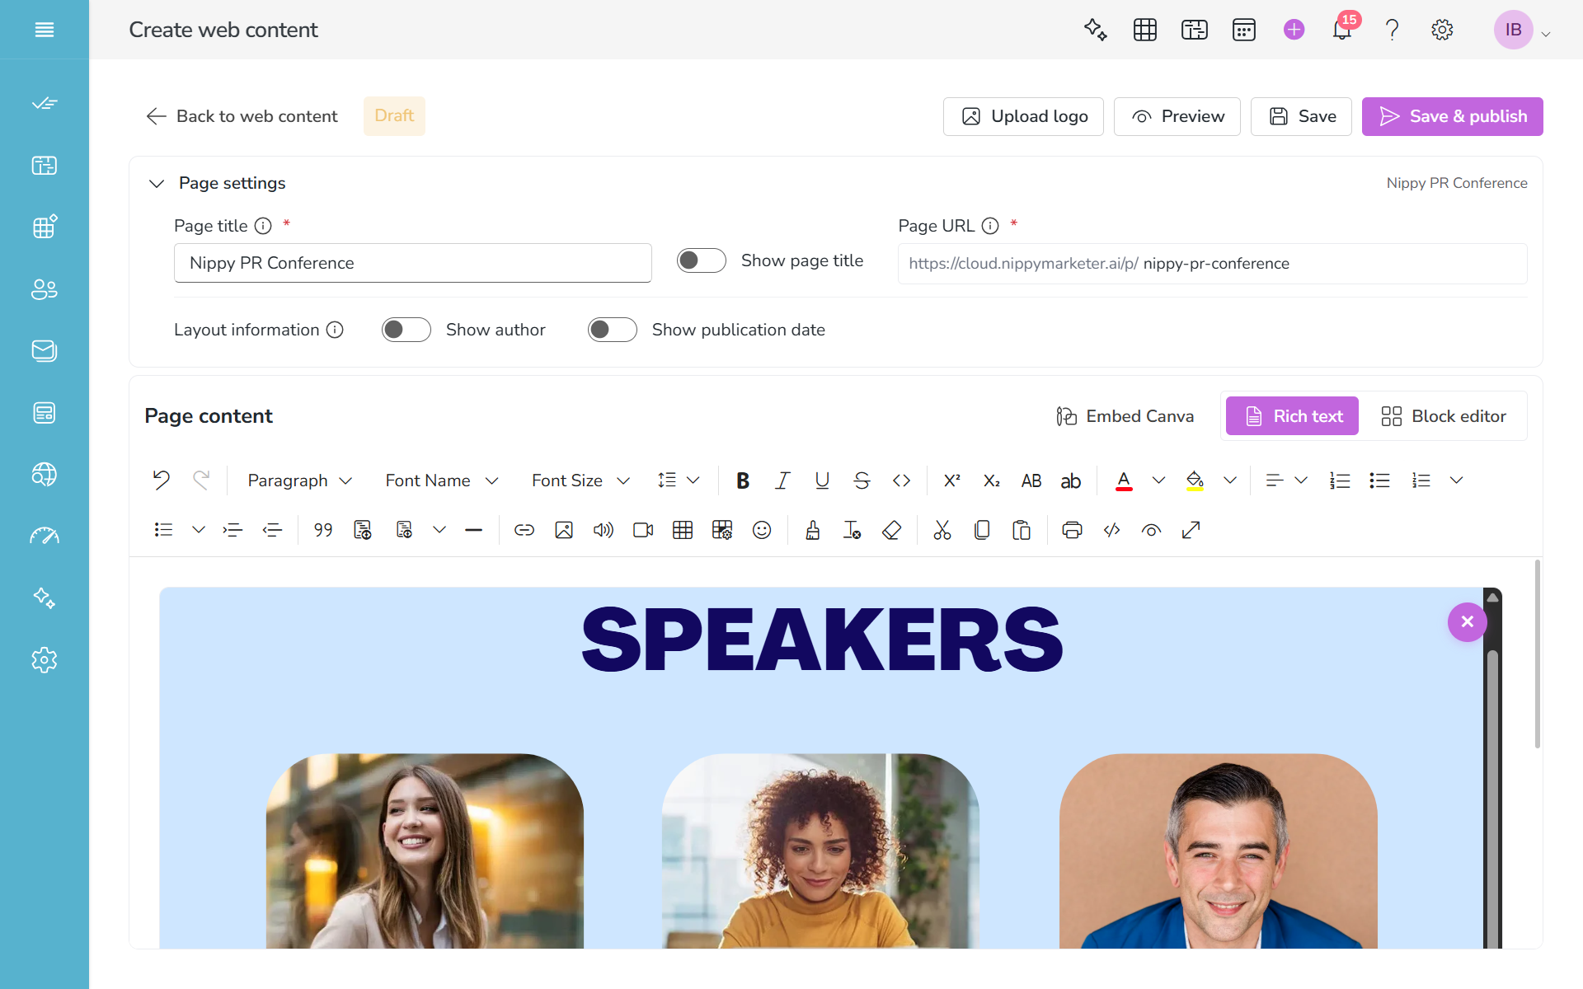
Task: Enable Show publication date switch
Action: [x=613, y=330]
